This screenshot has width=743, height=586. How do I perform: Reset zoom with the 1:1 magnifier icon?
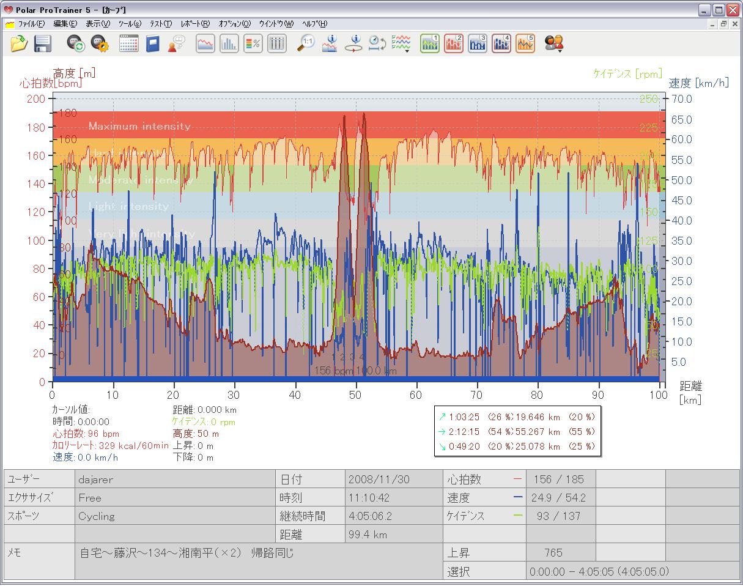coord(306,43)
